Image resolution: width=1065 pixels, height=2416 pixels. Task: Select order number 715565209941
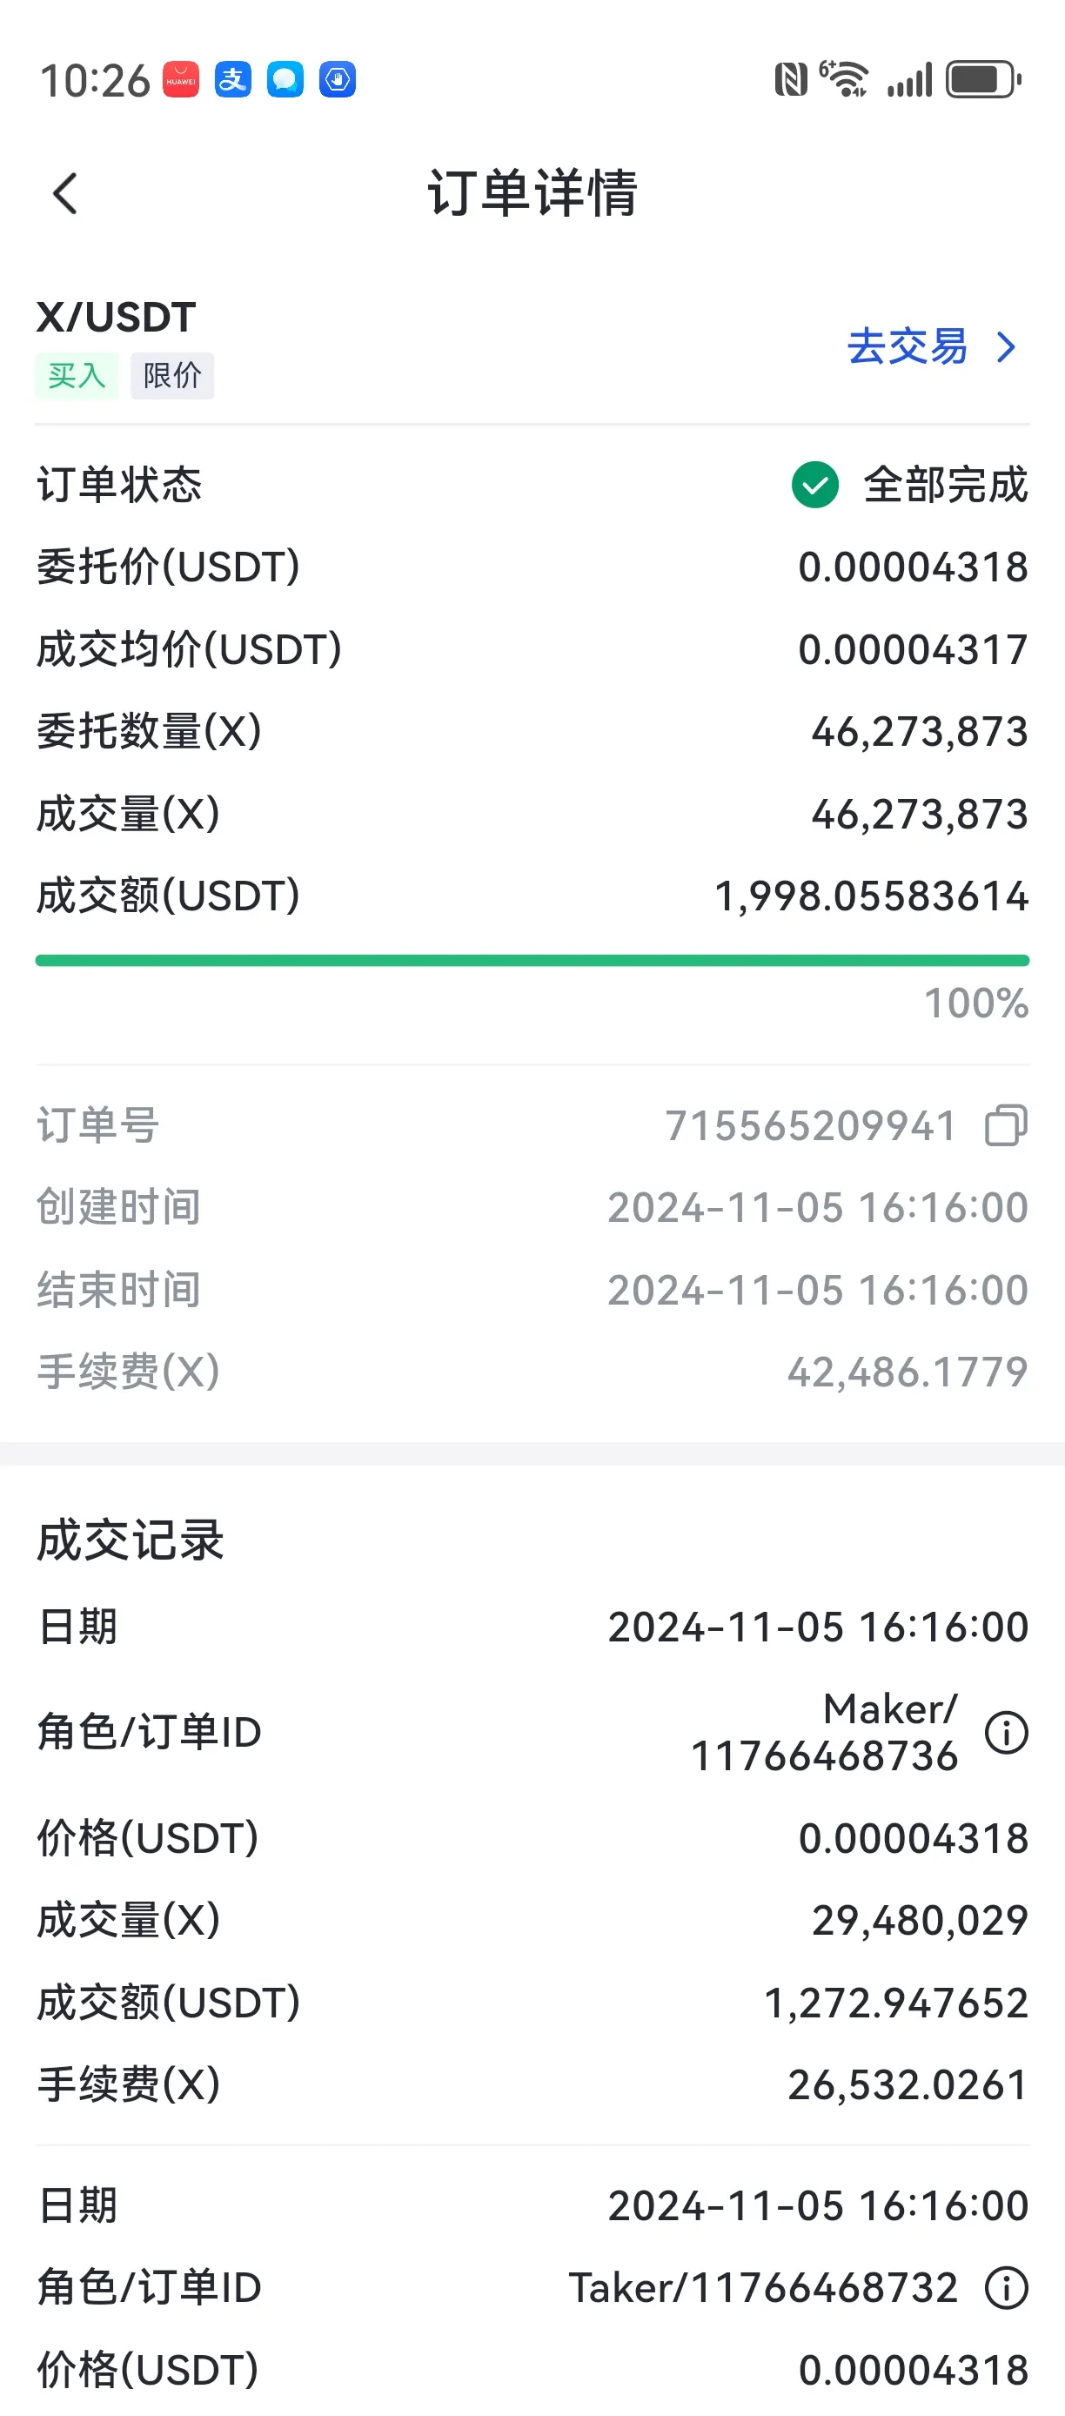tap(811, 1124)
